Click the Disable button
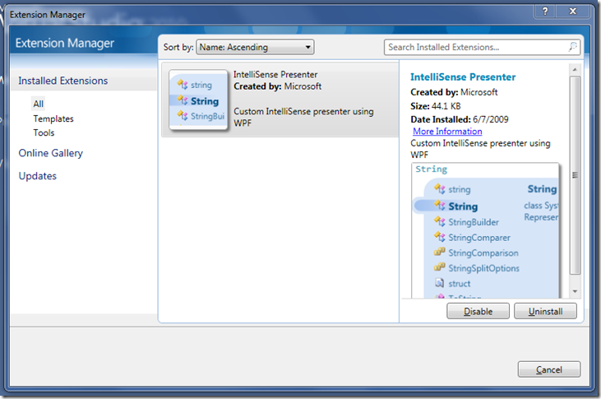 [x=478, y=311]
